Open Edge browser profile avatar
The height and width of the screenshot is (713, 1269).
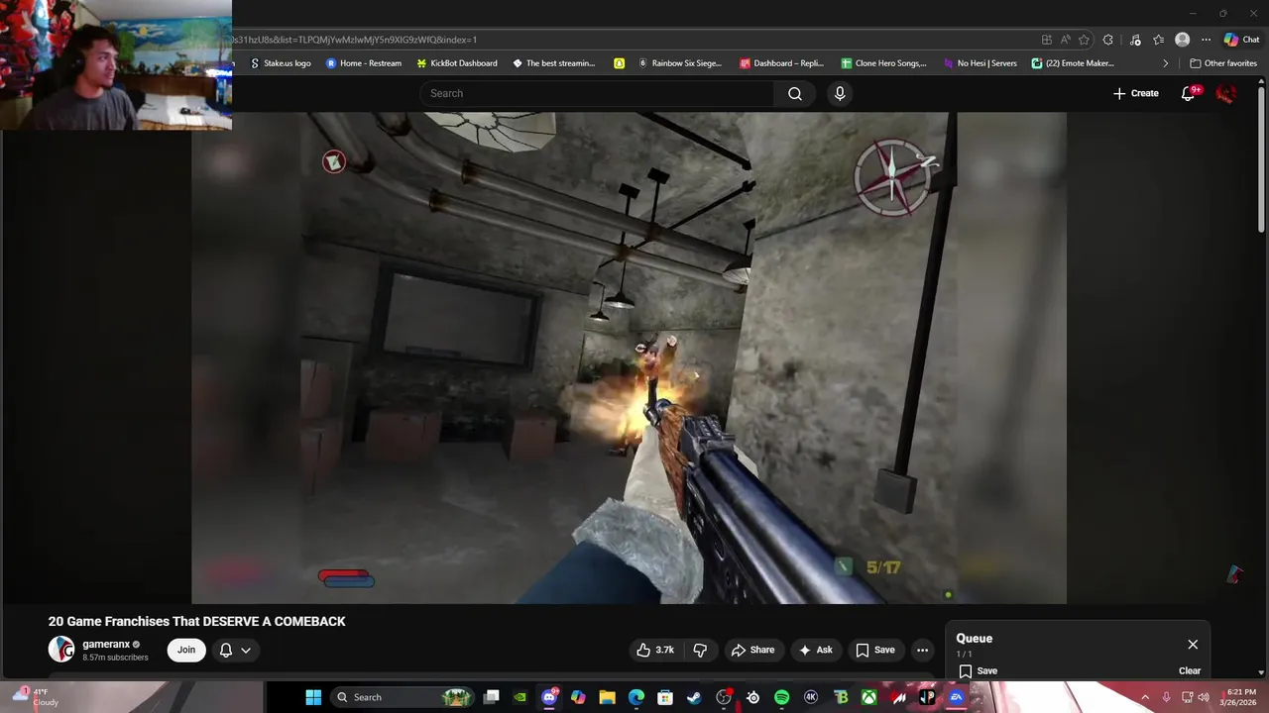pyautogui.click(x=1182, y=40)
